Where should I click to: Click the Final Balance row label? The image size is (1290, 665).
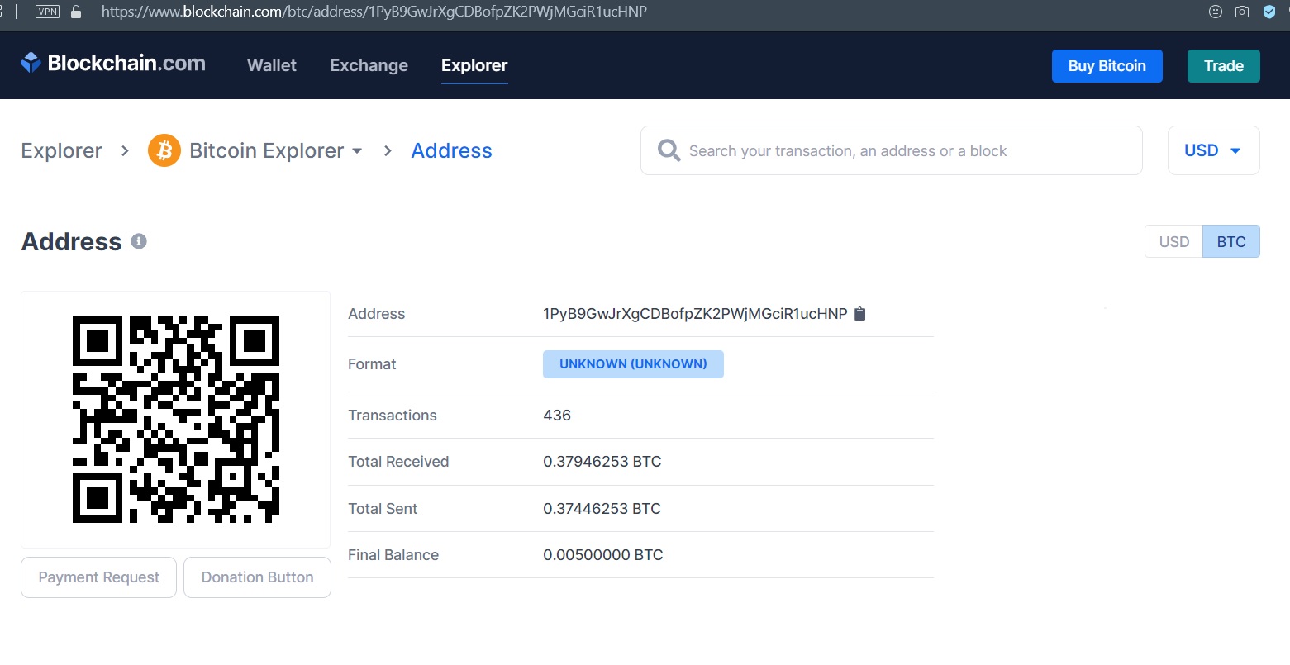point(393,555)
